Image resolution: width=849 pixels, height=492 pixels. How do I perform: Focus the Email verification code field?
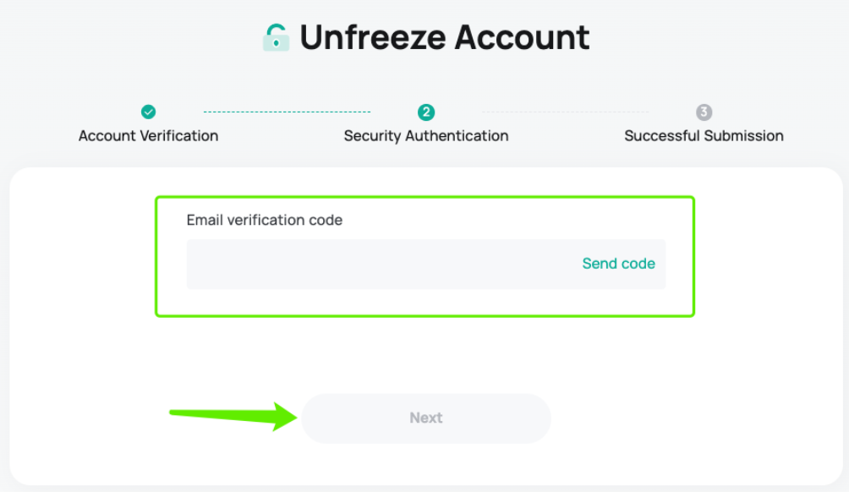pyautogui.click(x=379, y=264)
